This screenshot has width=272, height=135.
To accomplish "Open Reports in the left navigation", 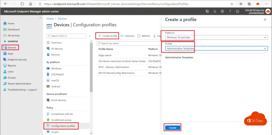I will click(x=12, y=65).
